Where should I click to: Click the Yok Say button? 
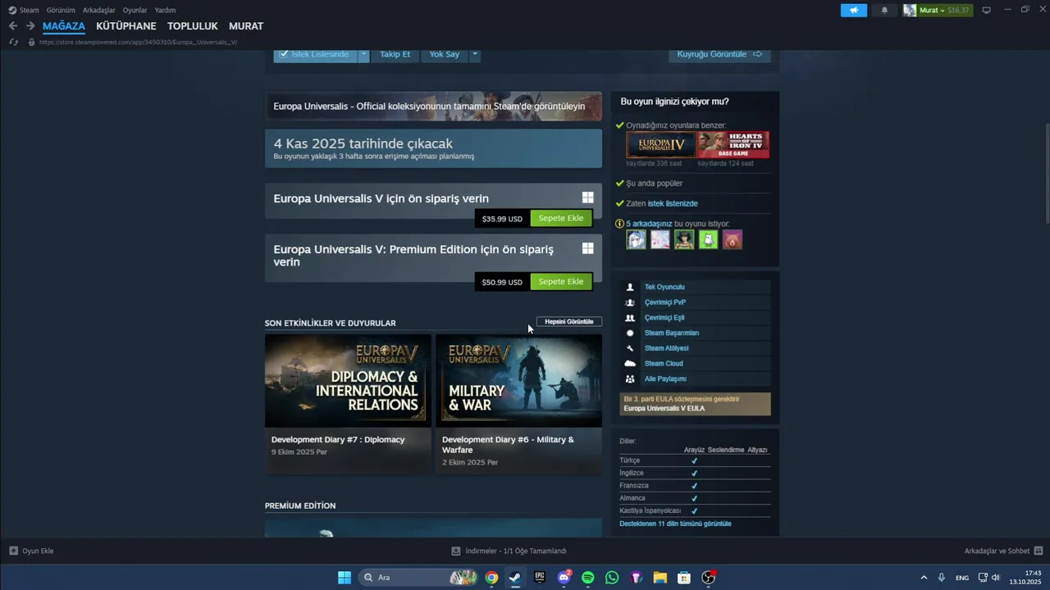[x=445, y=54]
